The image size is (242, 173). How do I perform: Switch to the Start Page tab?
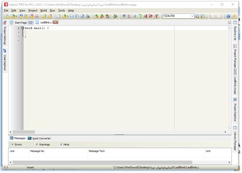click(21, 23)
